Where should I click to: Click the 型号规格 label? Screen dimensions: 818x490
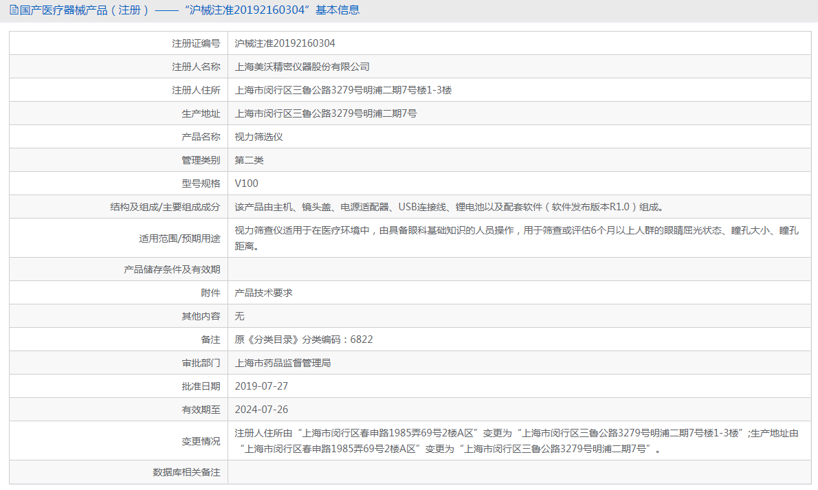point(201,183)
